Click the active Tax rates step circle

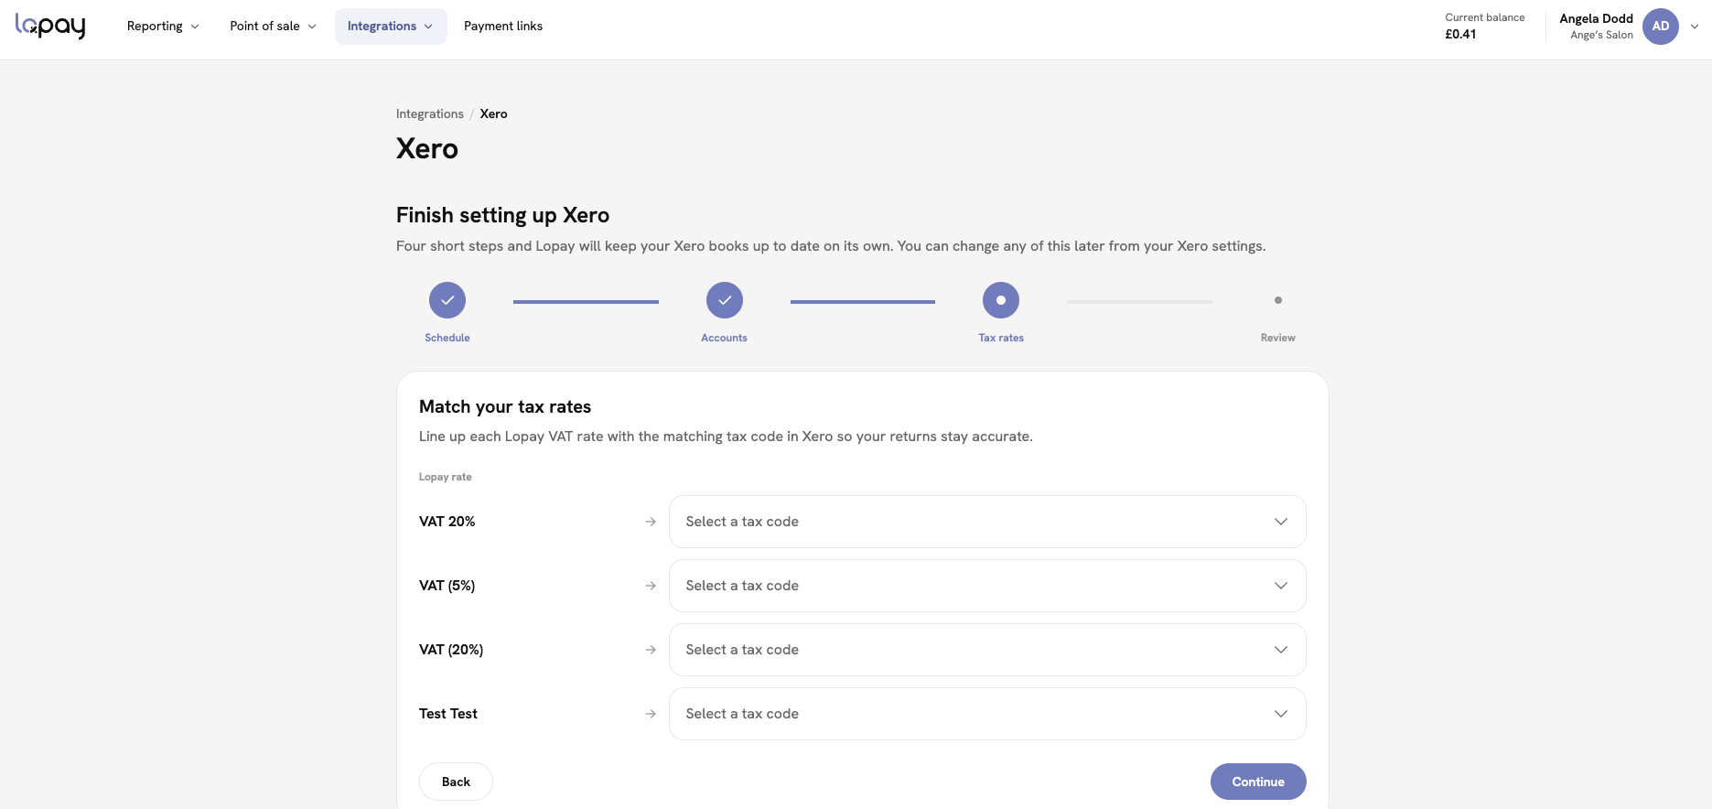pos(1001,300)
